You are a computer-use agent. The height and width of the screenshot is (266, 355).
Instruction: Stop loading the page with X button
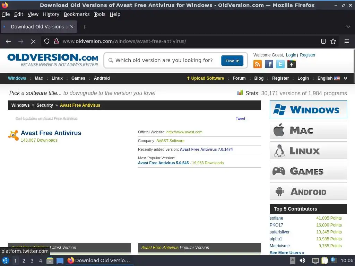(x=33, y=42)
